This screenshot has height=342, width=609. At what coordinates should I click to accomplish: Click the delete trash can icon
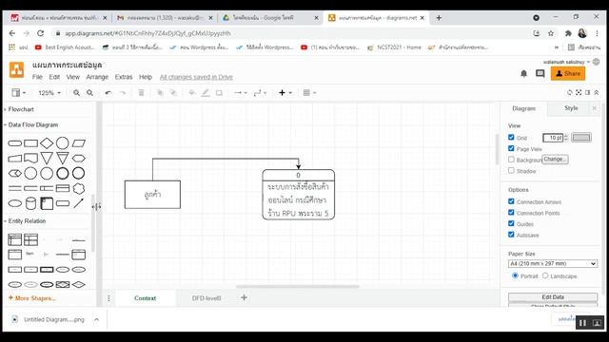tap(142, 93)
